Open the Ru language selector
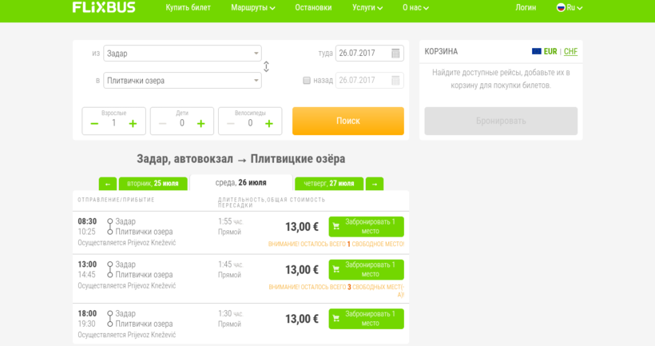Screen dimensions: 655x346 pyautogui.click(x=570, y=8)
